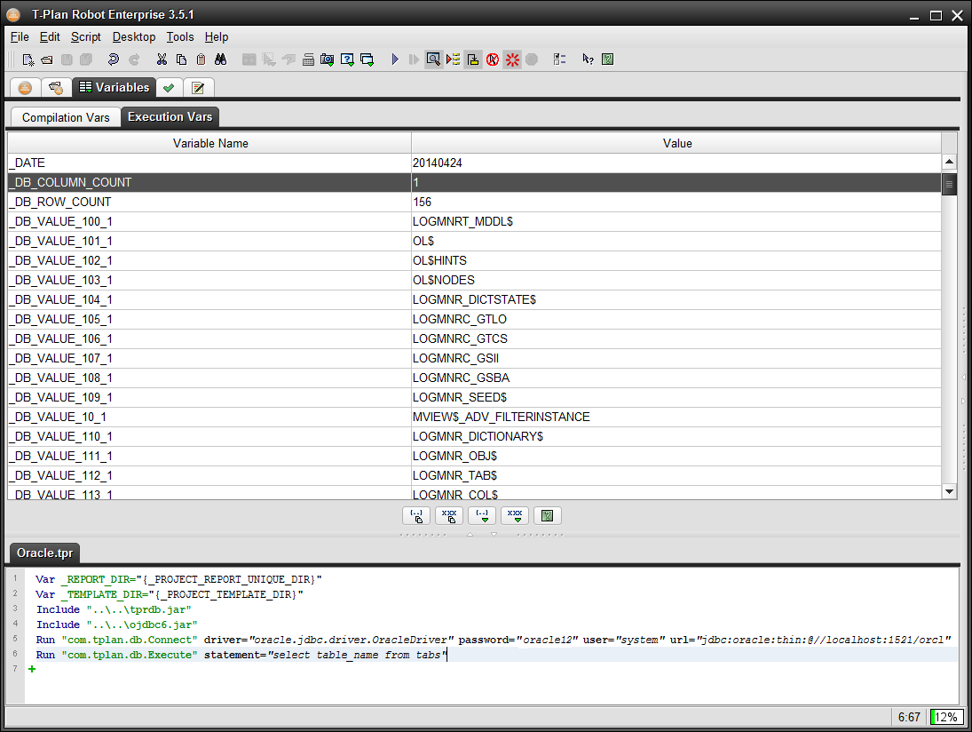
Task: Open the Script menu
Action: pyautogui.click(x=86, y=36)
